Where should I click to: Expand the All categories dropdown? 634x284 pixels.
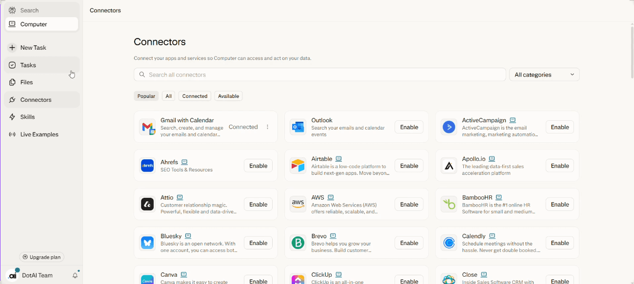tap(544, 75)
